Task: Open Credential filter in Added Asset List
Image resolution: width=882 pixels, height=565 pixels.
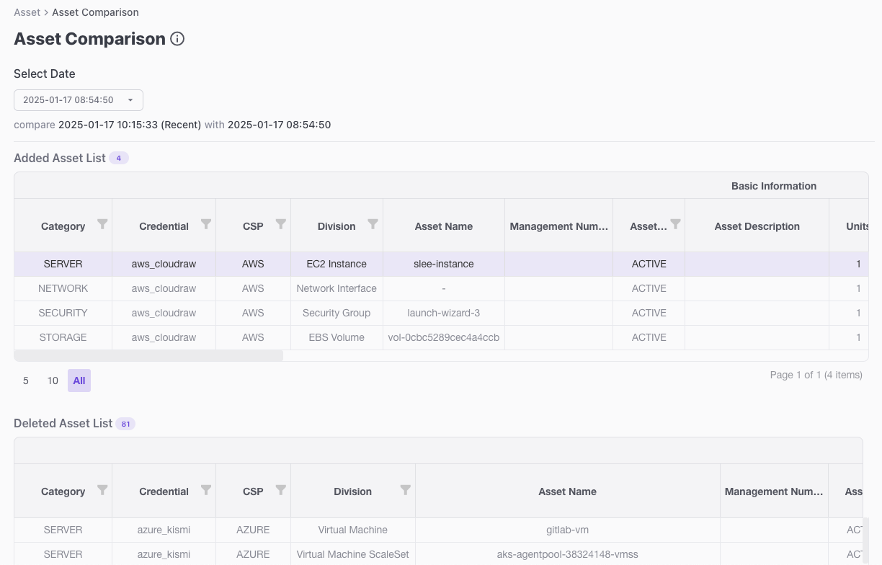Action: coord(206,224)
